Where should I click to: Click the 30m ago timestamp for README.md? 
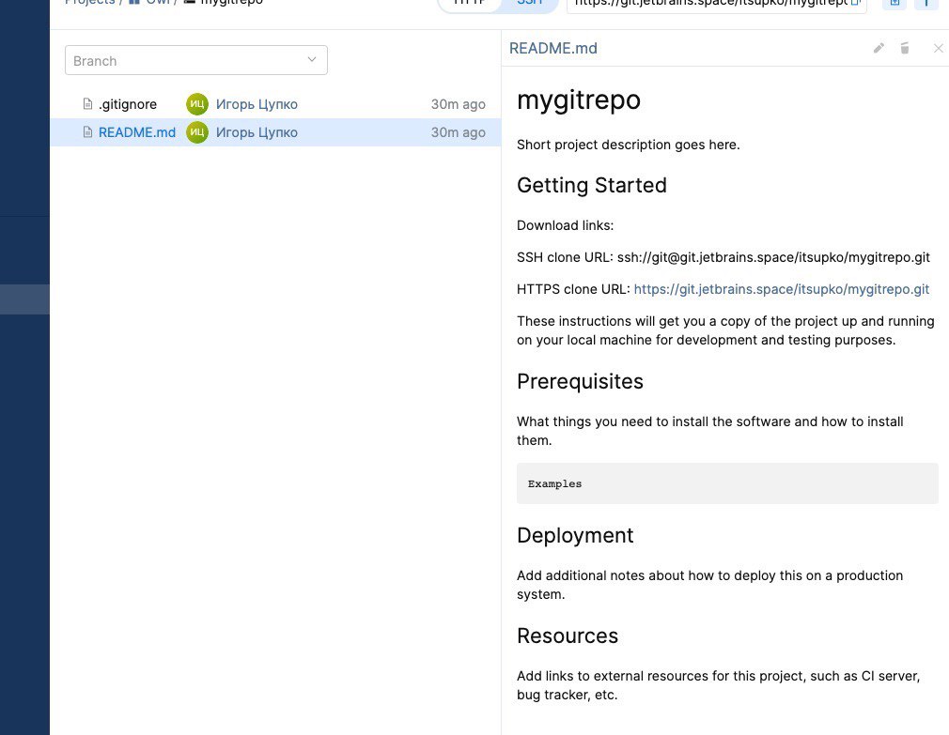[459, 132]
